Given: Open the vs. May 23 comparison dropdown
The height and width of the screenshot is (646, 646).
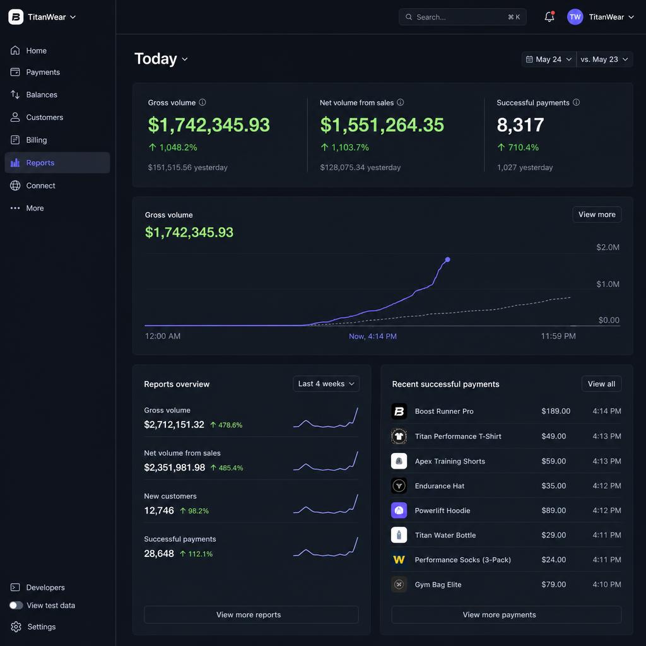Looking at the screenshot, I should tap(604, 59).
